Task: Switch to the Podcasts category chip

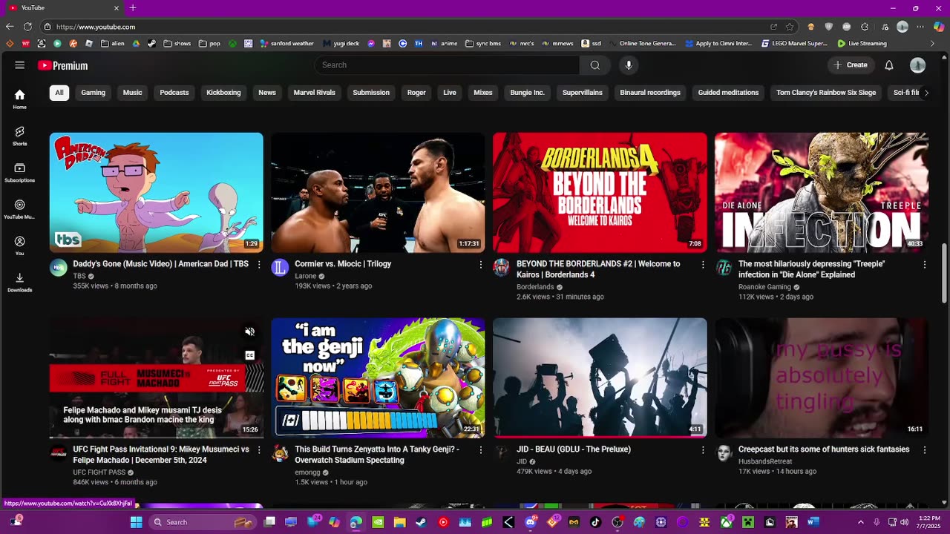Action: coord(174,93)
